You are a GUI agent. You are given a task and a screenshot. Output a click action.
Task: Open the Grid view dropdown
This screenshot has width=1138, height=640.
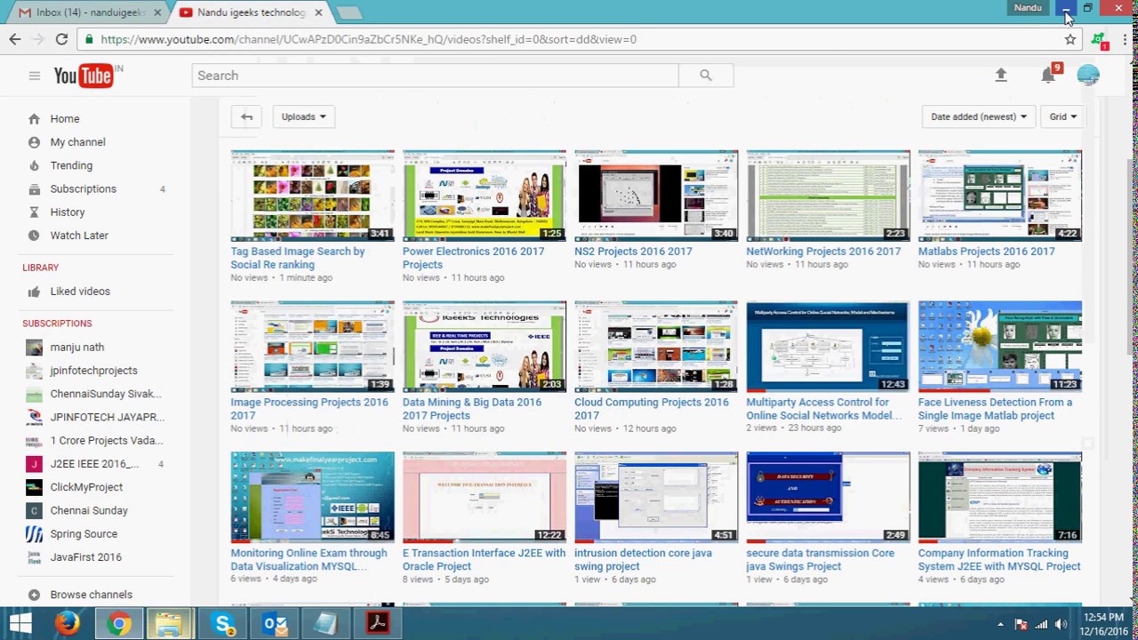click(x=1062, y=116)
